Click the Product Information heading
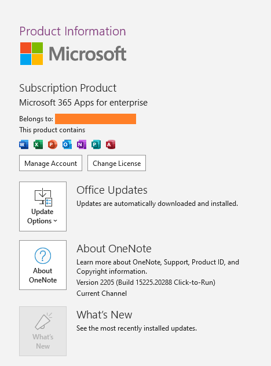The image size is (271, 366). (72, 31)
